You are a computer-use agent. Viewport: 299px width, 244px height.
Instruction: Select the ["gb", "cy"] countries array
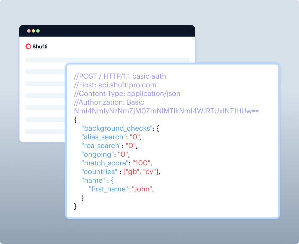pyautogui.click(x=141, y=172)
